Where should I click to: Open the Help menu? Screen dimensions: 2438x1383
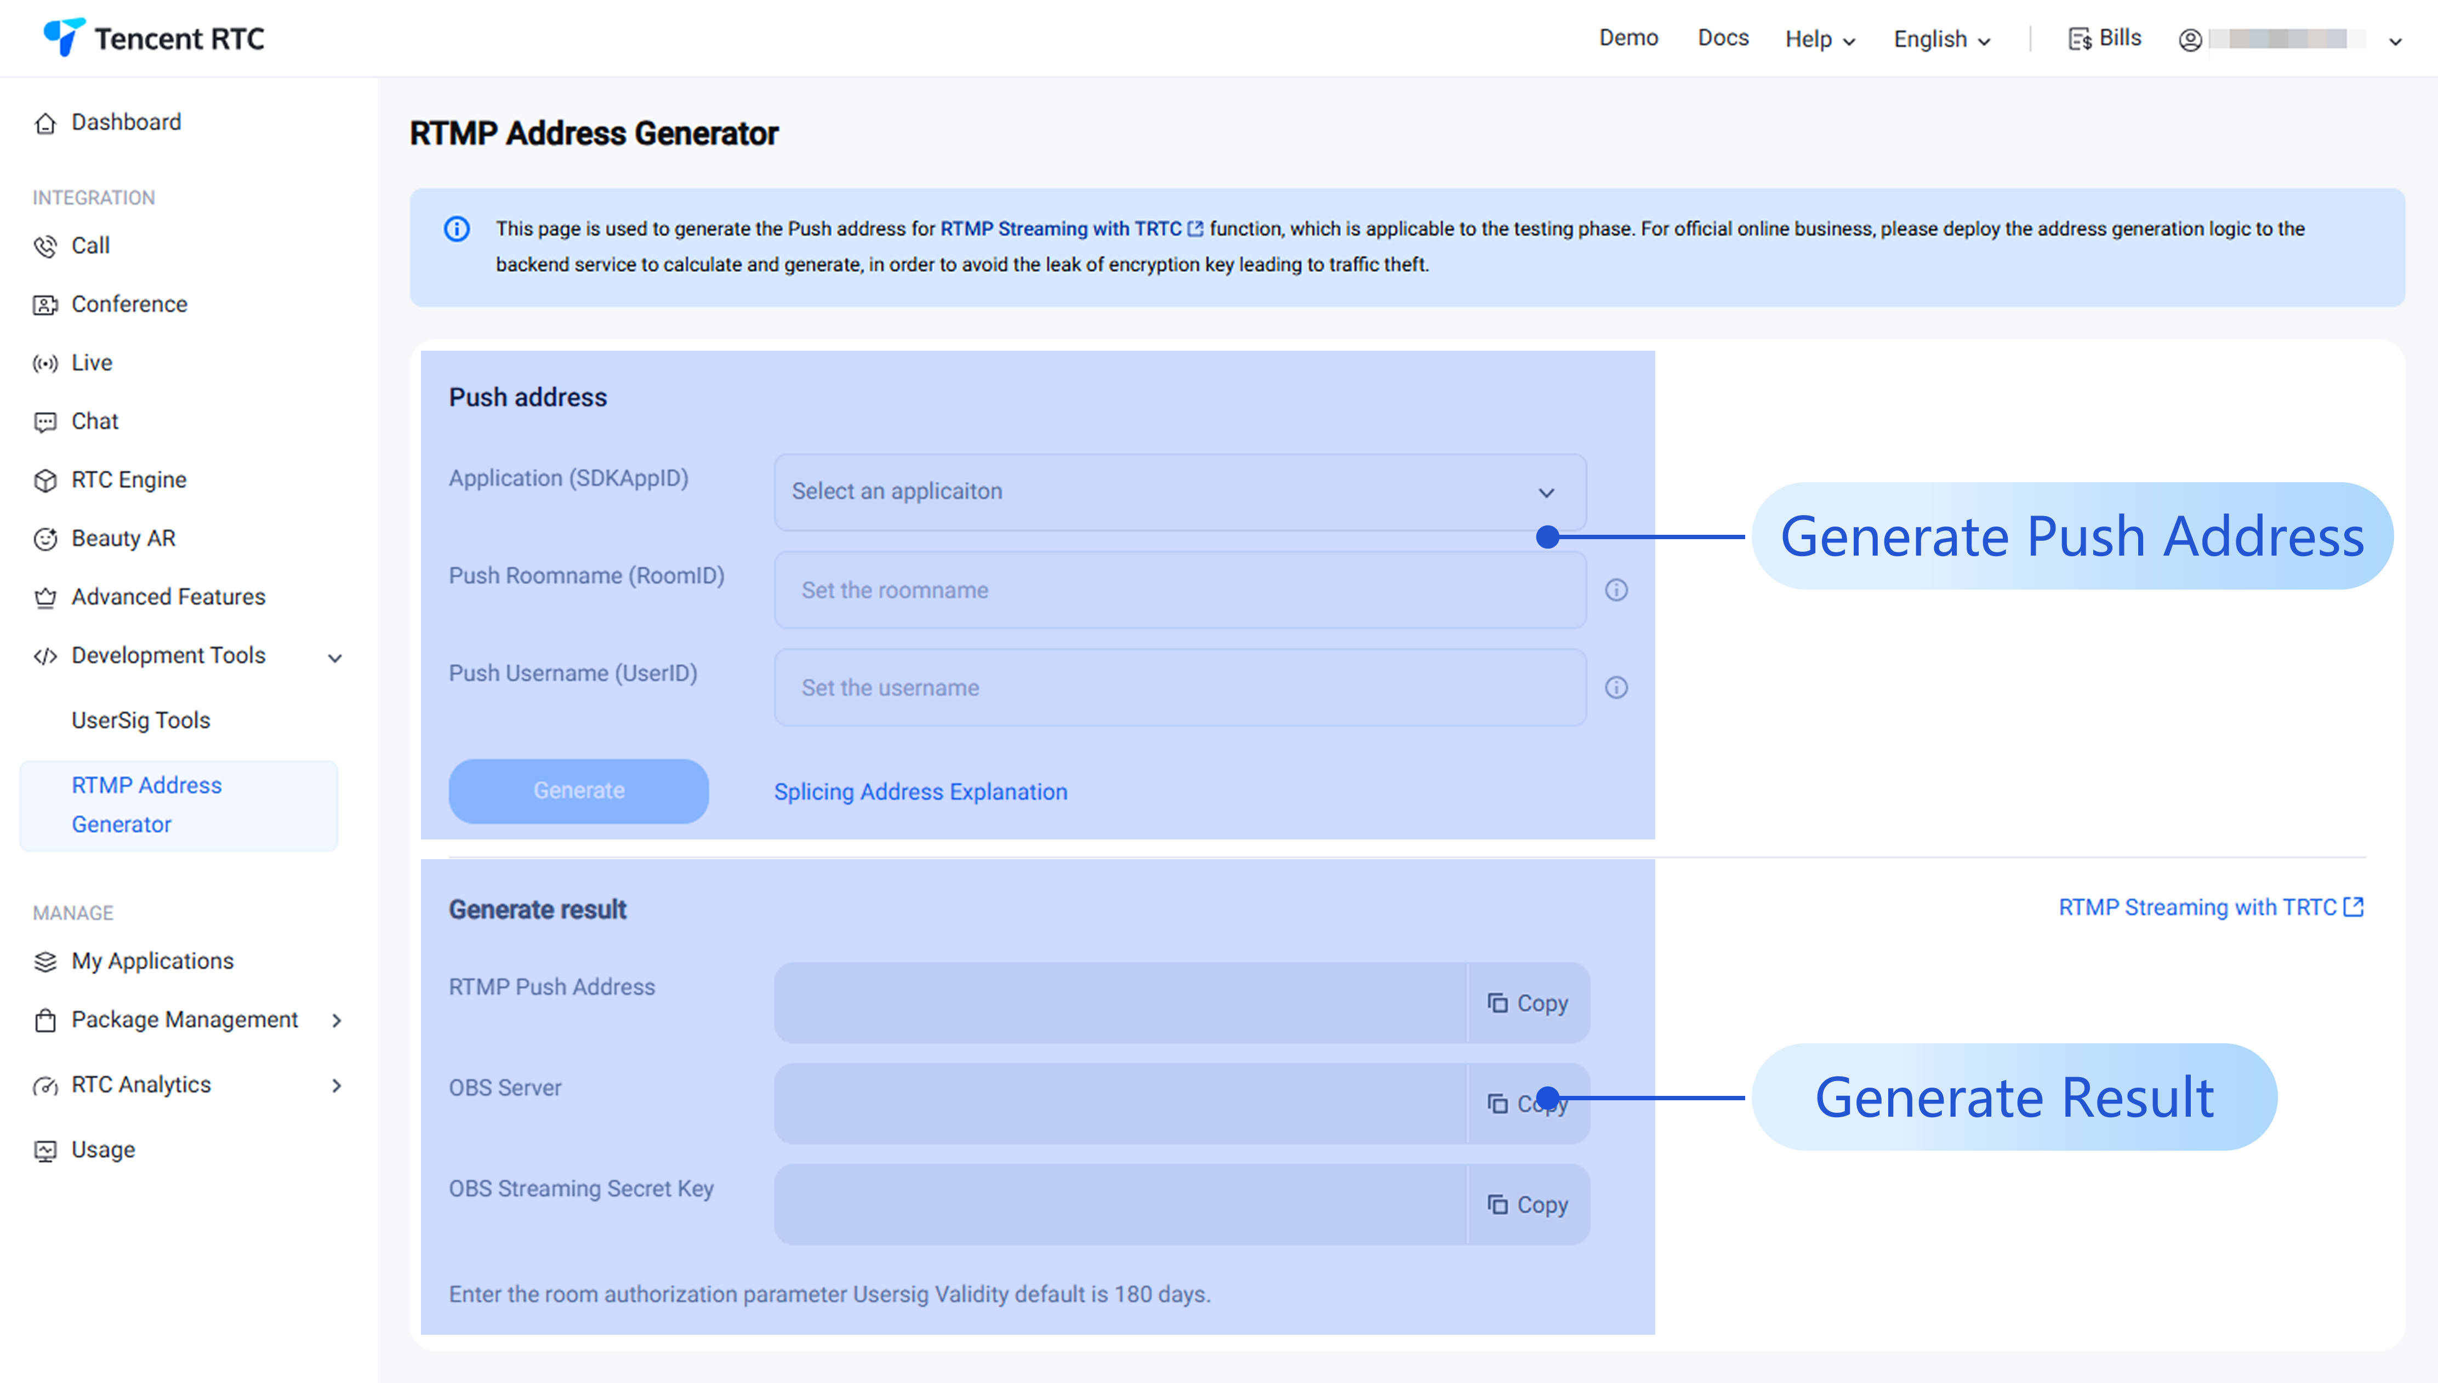1819,40
